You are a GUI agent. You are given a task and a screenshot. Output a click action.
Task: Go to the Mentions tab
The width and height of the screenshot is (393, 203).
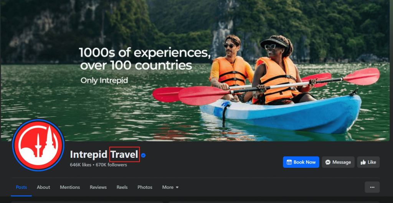(70, 187)
